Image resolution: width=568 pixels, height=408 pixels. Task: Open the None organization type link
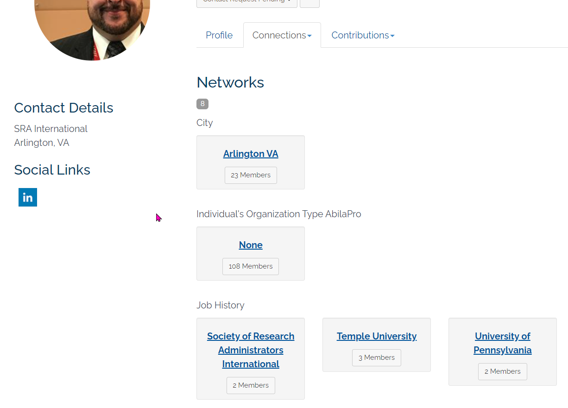[x=251, y=245]
